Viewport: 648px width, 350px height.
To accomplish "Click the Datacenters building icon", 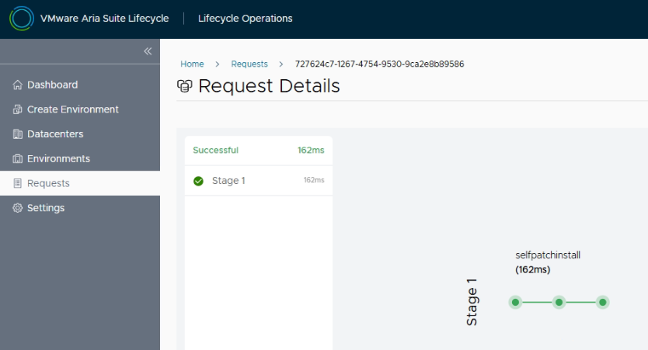I will pyautogui.click(x=16, y=134).
